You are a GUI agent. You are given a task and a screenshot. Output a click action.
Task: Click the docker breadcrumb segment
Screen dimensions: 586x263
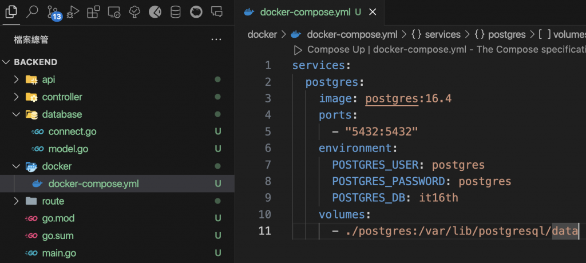(262, 35)
